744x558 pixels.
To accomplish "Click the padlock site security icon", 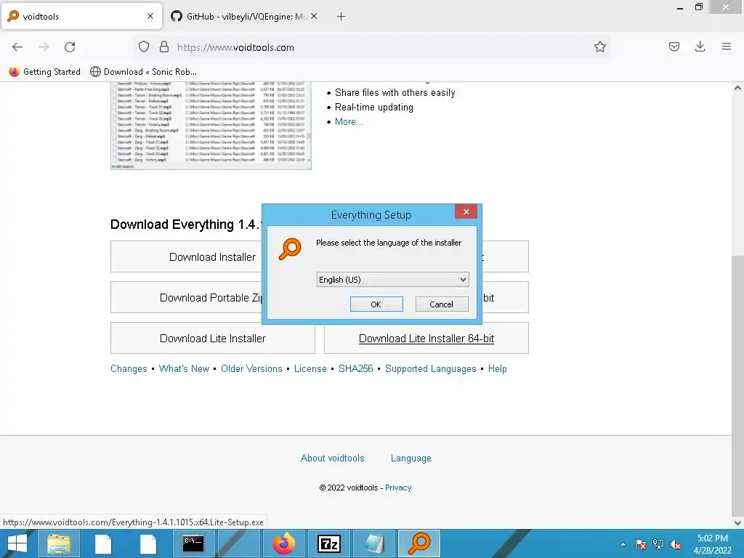I will (164, 47).
